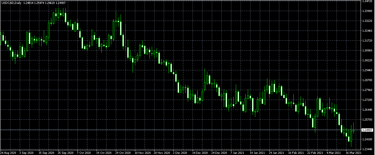Click the 1.26440 price level label

pyautogui.click(x=367, y=110)
